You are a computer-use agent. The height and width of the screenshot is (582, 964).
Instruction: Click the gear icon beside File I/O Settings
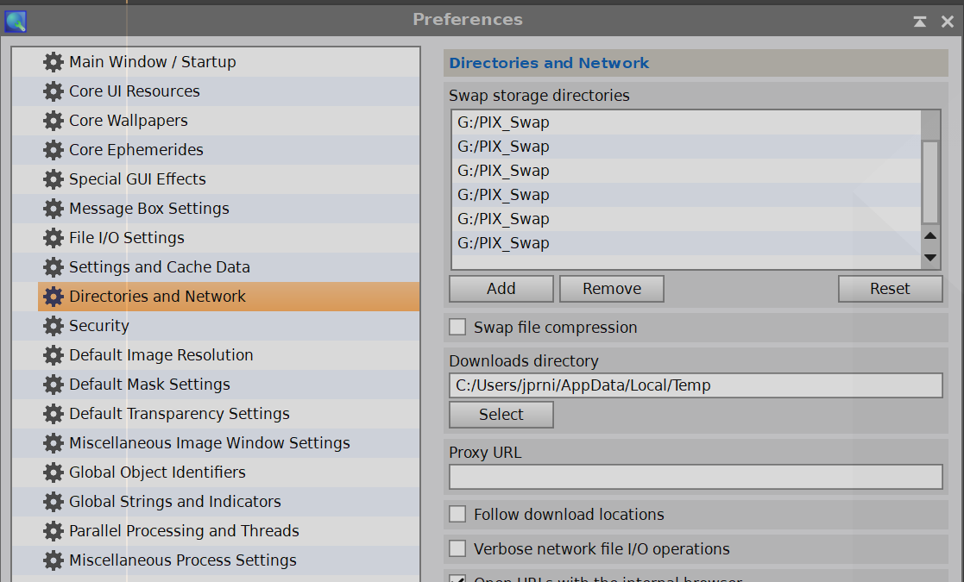click(54, 238)
